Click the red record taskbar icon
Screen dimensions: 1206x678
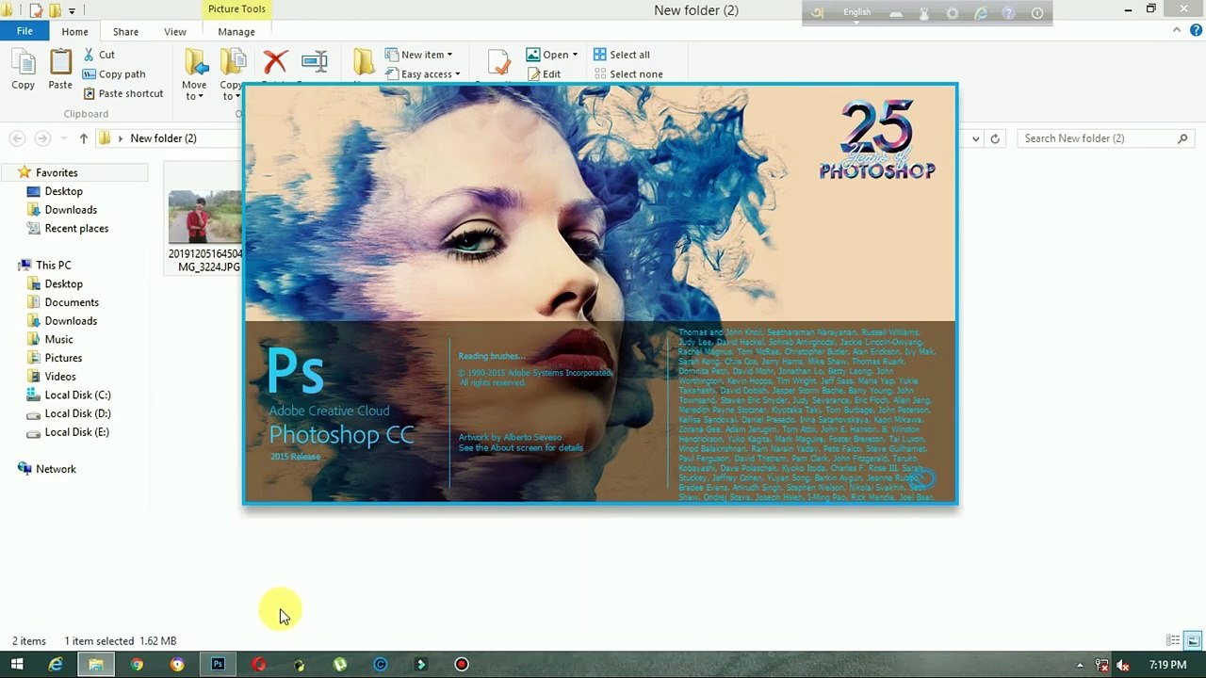(x=462, y=665)
